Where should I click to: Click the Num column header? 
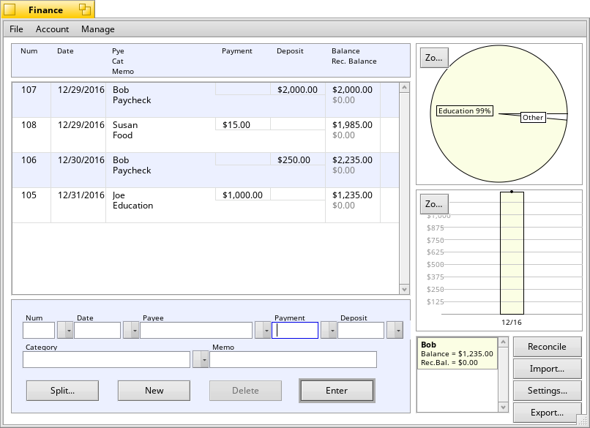click(x=29, y=51)
